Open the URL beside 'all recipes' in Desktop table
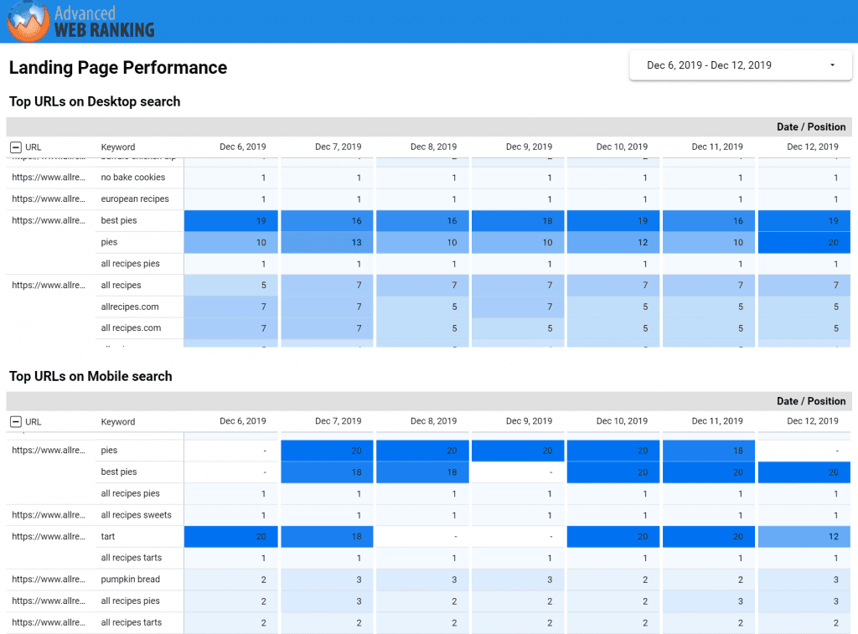Viewport: 858px width, 634px height. point(48,285)
